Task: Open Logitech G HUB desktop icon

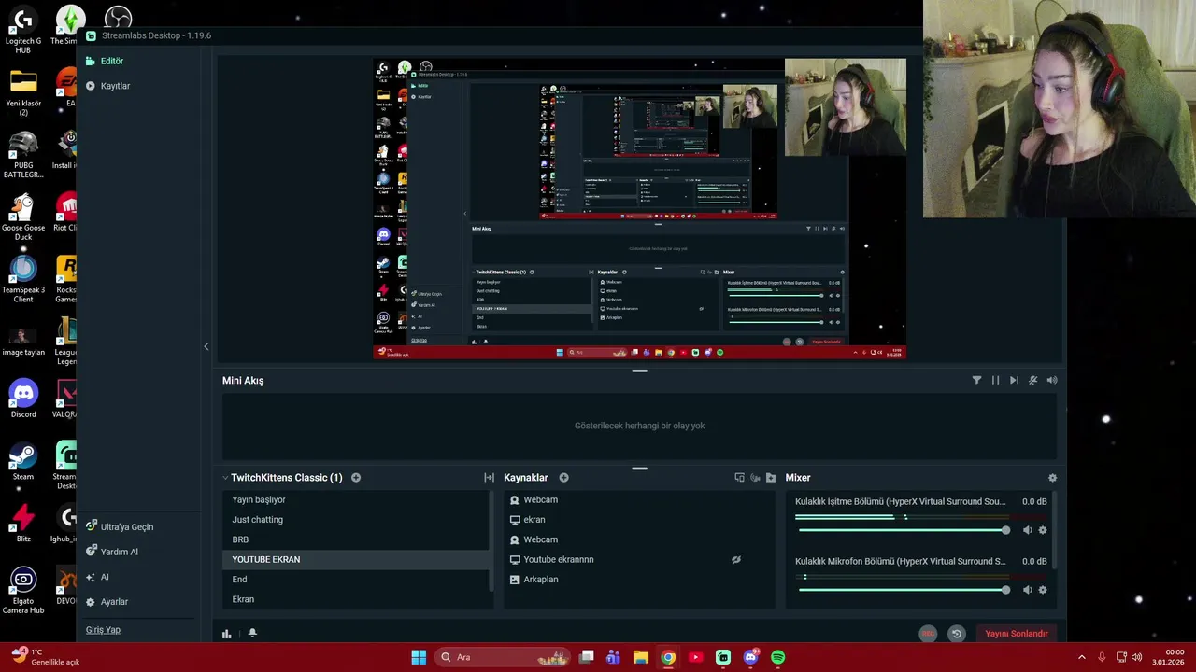Action: tap(23, 30)
